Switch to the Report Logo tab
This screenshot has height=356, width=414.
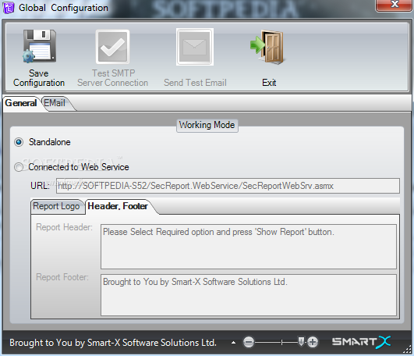tap(56, 206)
